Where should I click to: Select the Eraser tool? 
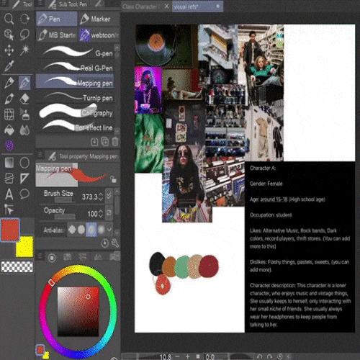(24, 99)
